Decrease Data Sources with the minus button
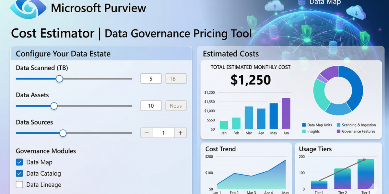The width and height of the screenshot is (389, 194). (147, 133)
